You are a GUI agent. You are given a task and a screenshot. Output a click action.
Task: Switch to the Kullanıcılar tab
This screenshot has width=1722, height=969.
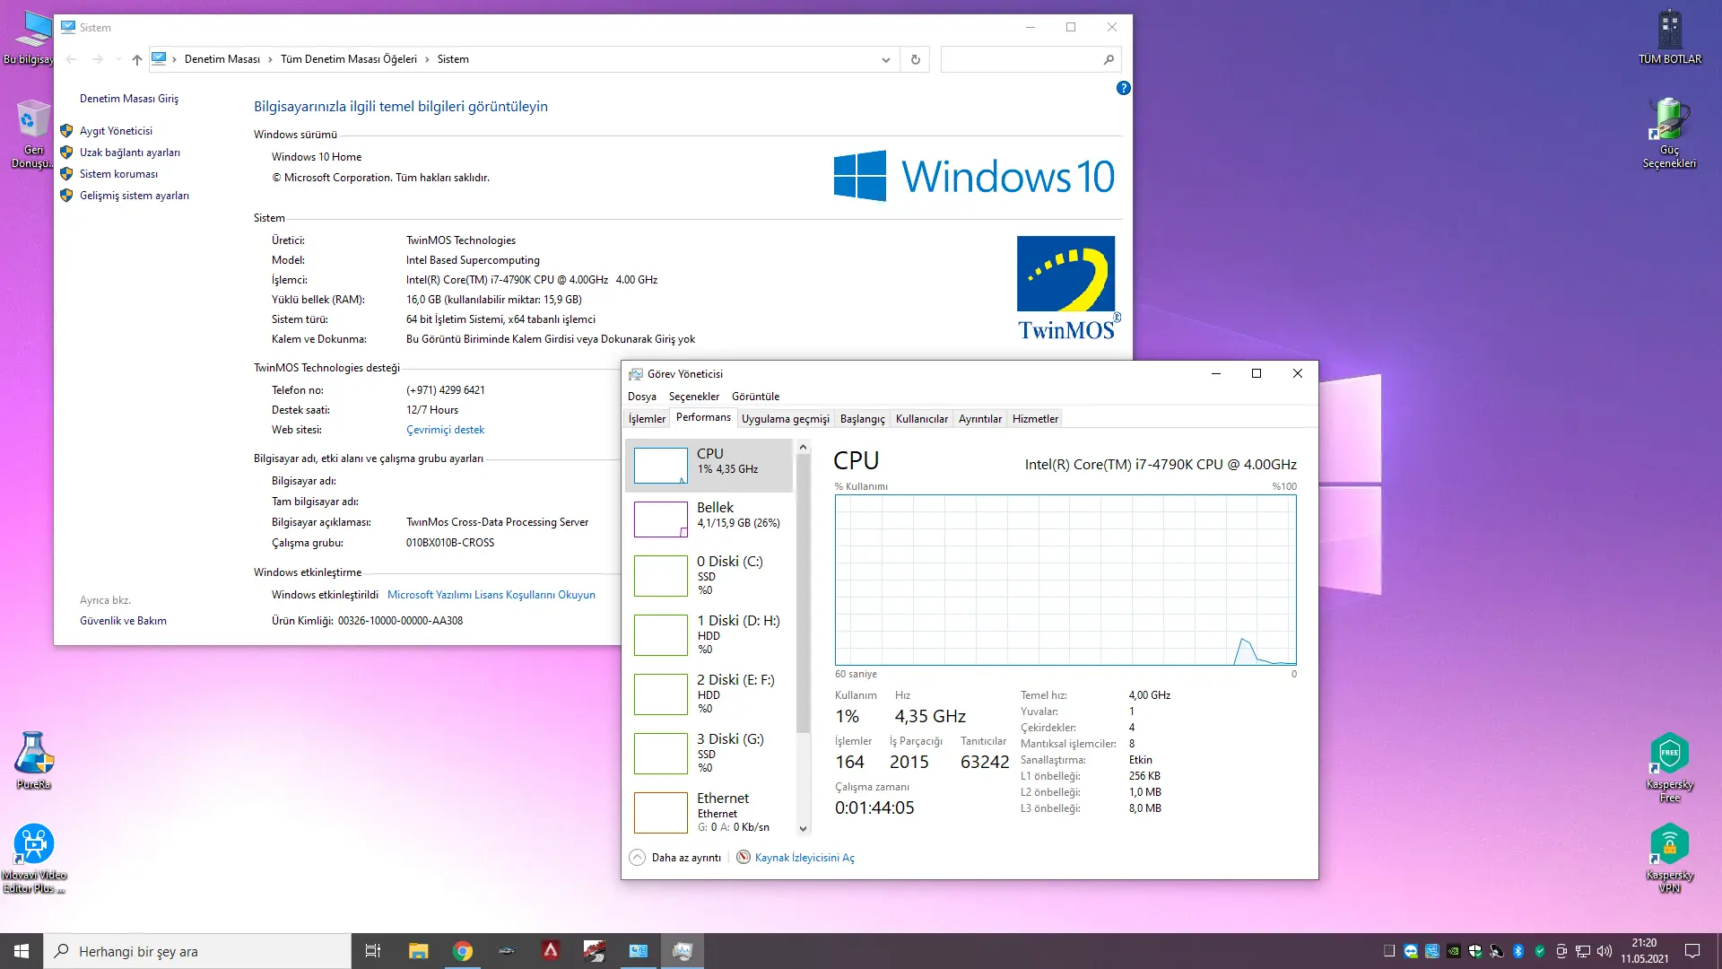click(921, 419)
